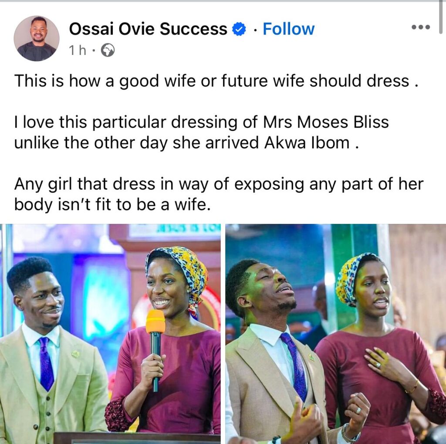446x444 pixels.
Task: Click the scrollbar at the right edge
Action: coord(441,17)
